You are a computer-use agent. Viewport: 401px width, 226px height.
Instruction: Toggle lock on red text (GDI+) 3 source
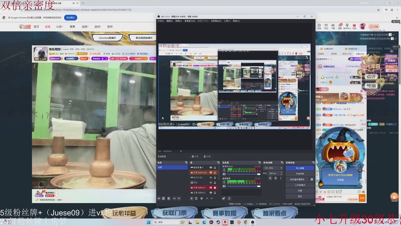(x=215, y=187)
